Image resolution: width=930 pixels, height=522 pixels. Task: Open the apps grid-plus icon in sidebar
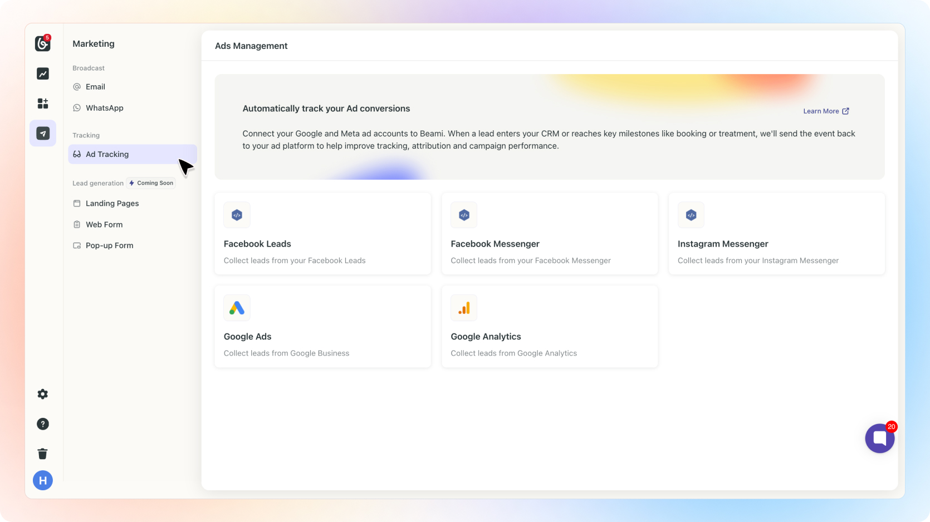[43, 104]
